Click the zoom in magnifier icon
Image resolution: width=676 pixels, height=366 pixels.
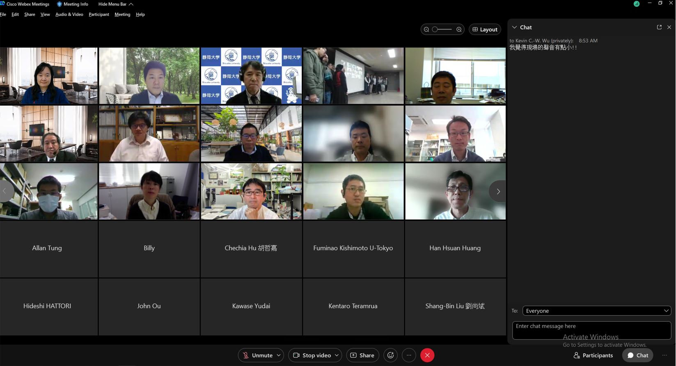pyautogui.click(x=459, y=30)
